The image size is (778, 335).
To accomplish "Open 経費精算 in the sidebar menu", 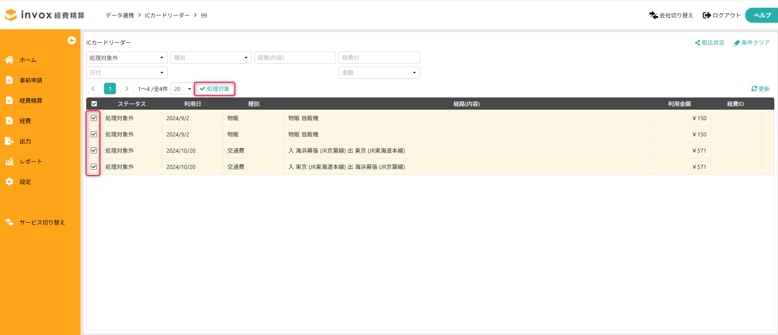I will point(31,100).
